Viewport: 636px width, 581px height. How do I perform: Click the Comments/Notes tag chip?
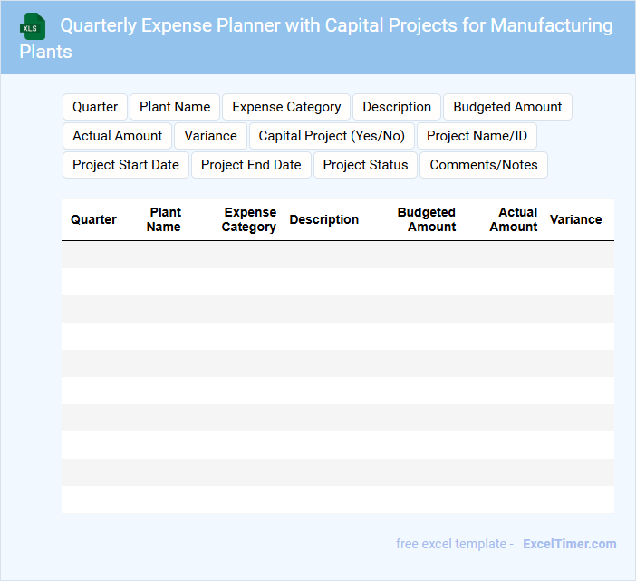pos(484,165)
